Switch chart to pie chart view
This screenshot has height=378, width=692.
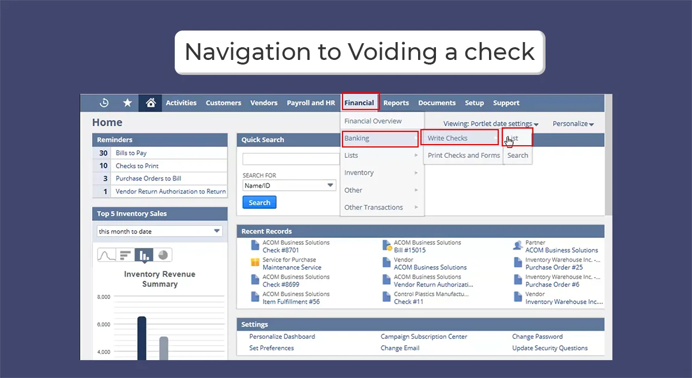click(163, 255)
